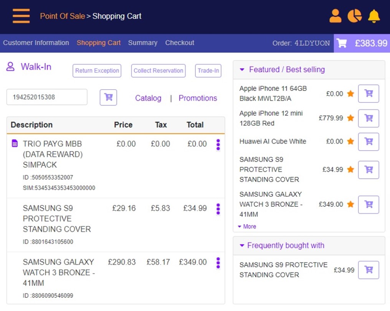Open options menu for SAMSUNG GALAXY WATCH item

click(218, 262)
